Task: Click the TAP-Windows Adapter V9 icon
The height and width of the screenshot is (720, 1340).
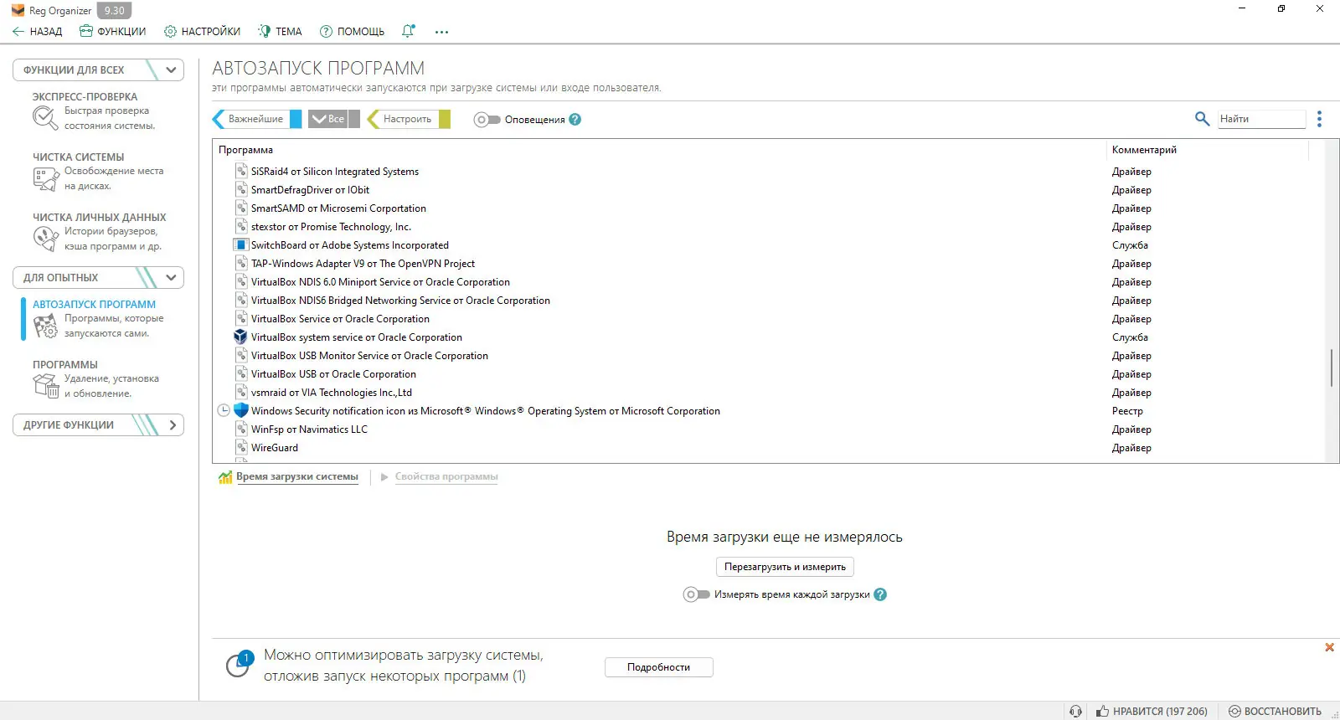Action: [x=241, y=264]
